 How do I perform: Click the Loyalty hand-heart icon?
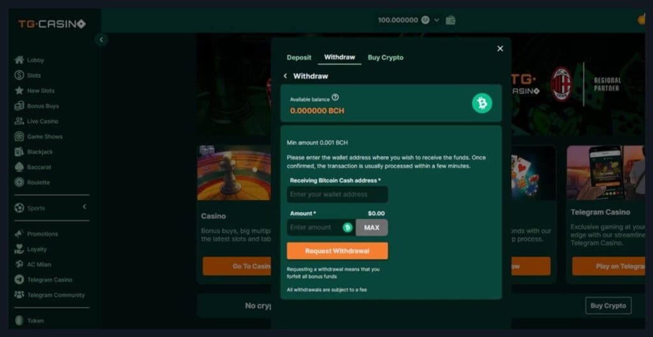coord(19,249)
